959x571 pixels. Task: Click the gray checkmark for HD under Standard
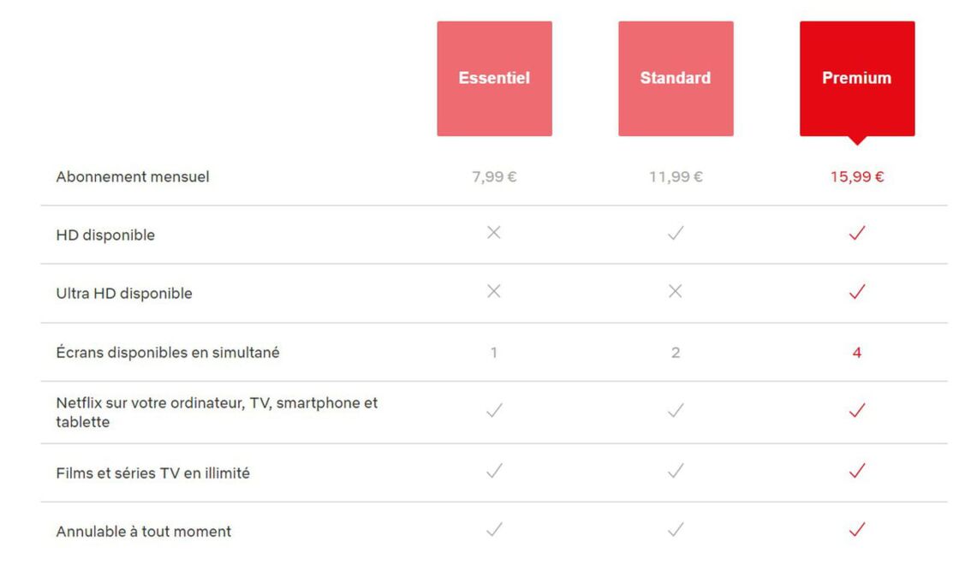tap(676, 232)
